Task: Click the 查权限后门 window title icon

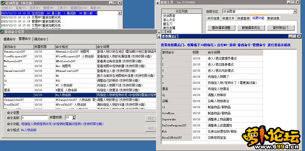Action: coord(159,36)
